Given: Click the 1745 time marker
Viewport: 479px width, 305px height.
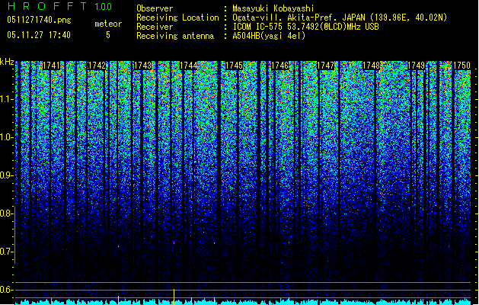Looking at the screenshot, I should tap(234, 66).
